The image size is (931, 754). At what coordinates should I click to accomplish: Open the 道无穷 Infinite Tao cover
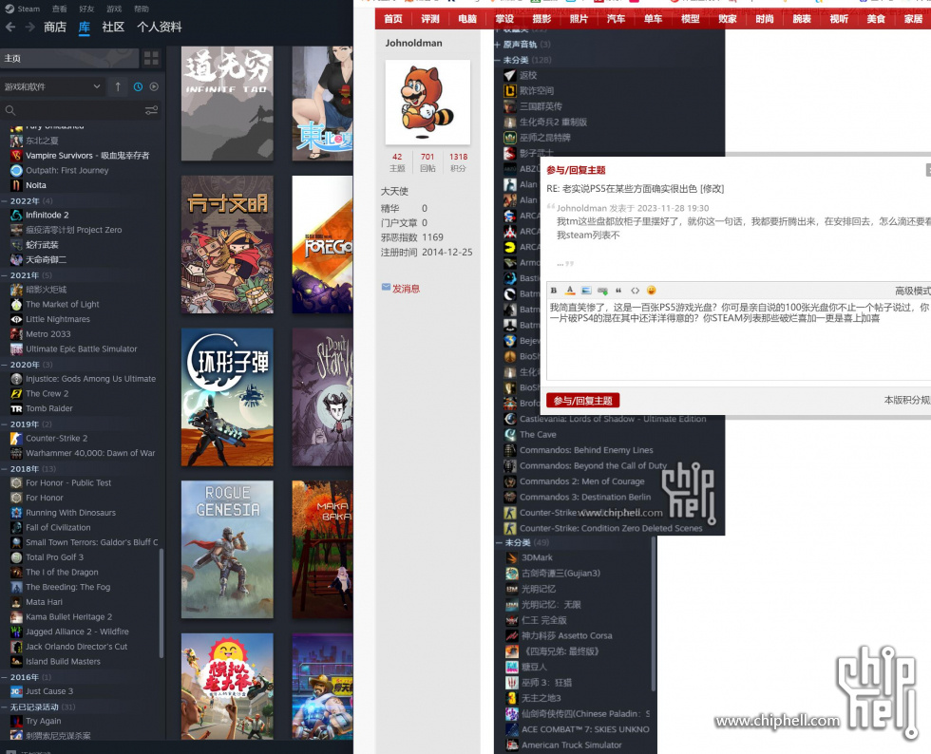click(227, 104)
